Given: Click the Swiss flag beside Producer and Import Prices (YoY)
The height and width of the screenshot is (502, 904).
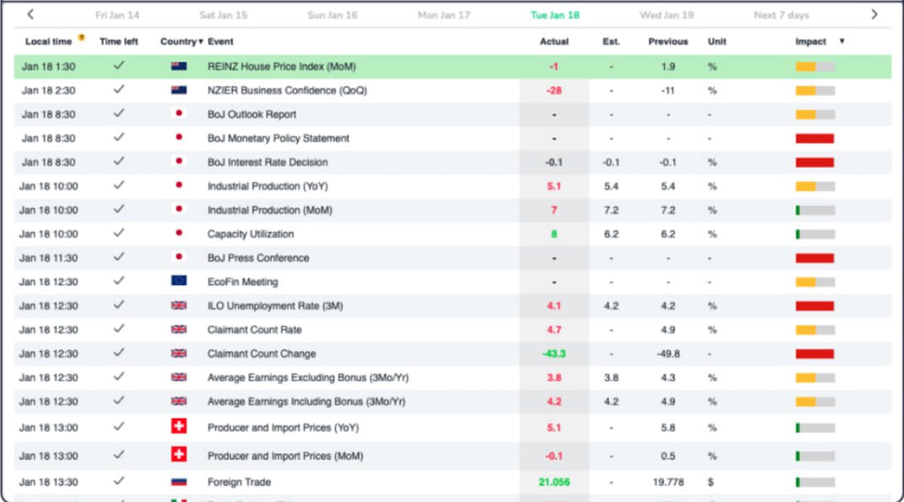Looking at the screenshot, I should 179,428.
